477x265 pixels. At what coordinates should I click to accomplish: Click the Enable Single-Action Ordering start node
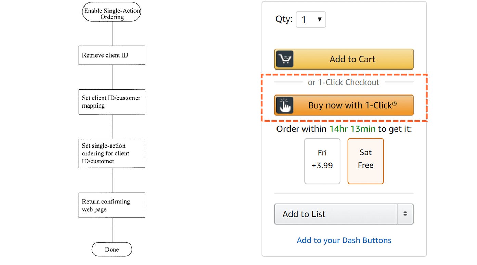click(112, 12)
